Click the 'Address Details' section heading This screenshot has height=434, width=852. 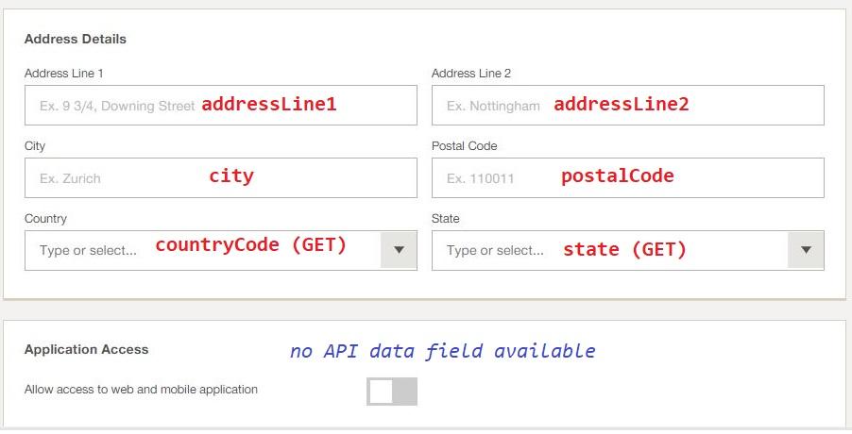point(75,39)
